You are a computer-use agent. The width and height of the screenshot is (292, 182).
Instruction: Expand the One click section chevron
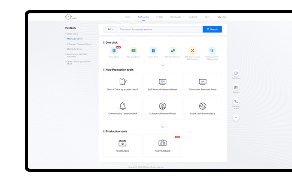pos(163,65)
